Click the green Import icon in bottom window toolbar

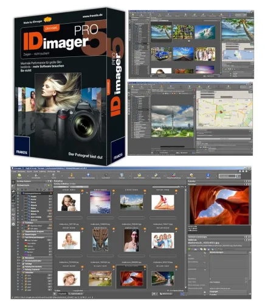(19, 175)
